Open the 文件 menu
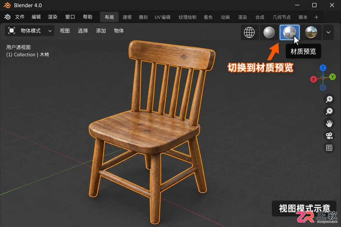341x227 pixels. 20,17
